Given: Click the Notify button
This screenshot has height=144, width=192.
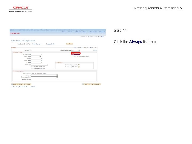Looking at the screenshot, I should click(20, 85).
